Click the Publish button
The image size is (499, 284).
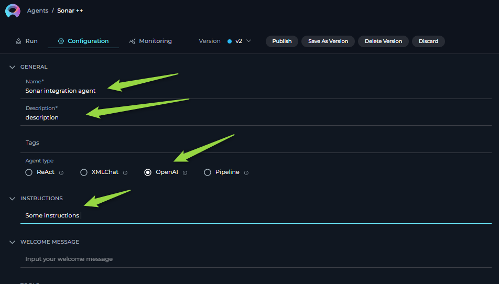(x=281, y=41)
